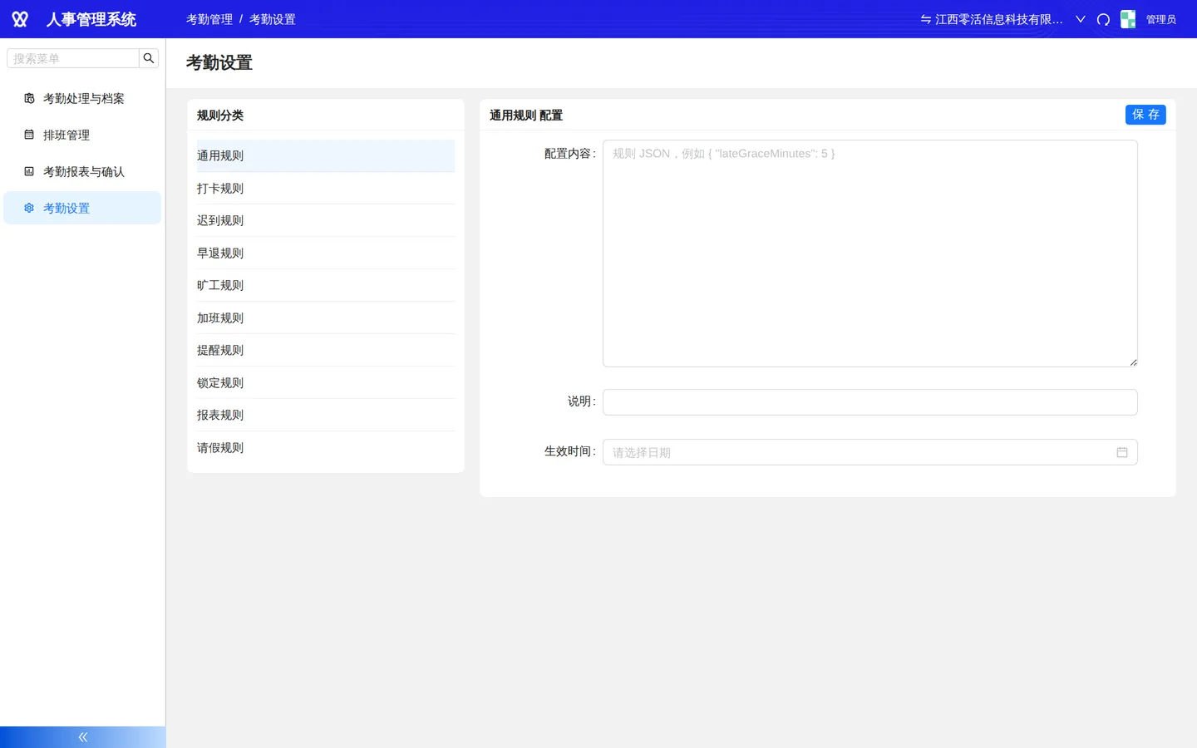Screen dimensions: 1197x748
Task: Focus the 搜索菜单 search box
Action: click(73, 58)
